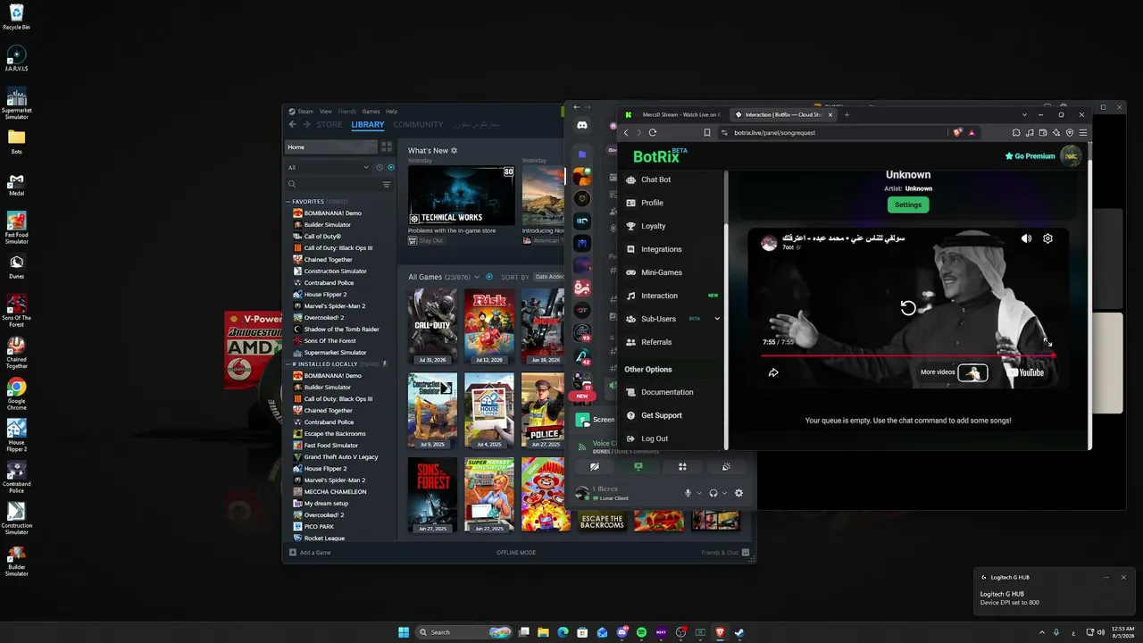The image size is (1143, 643).
Task: Toggle Discord microphone mute
Action: coord(688,493)
